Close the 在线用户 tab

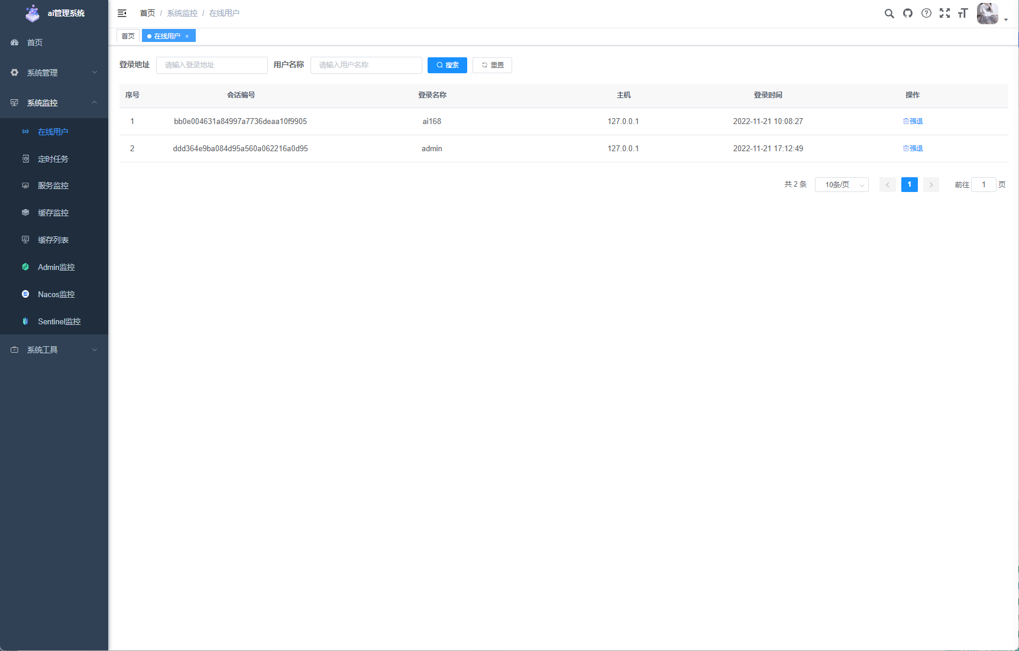coord(187,37)
